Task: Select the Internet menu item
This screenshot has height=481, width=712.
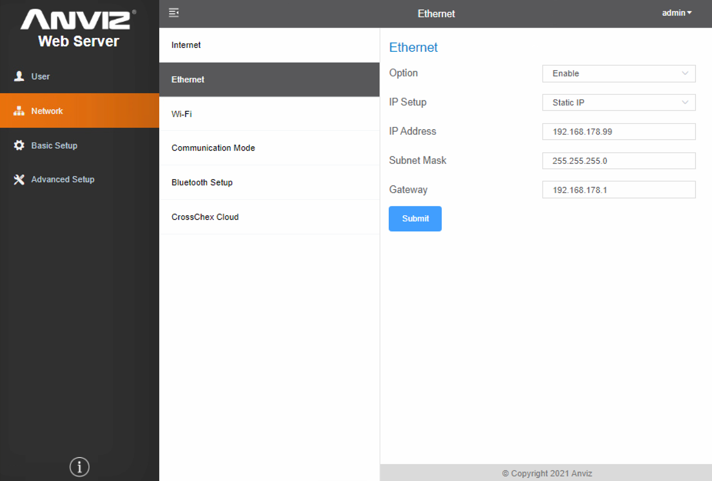Action: point(186,45)
